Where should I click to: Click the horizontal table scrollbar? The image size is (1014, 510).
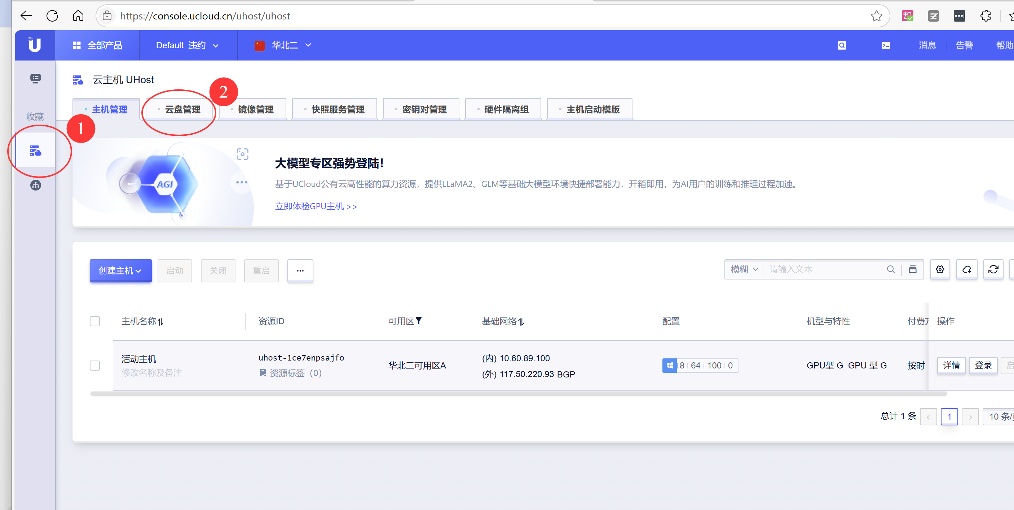[519, 394]
